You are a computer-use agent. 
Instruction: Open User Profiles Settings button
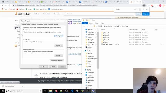[x=59, y=46]
